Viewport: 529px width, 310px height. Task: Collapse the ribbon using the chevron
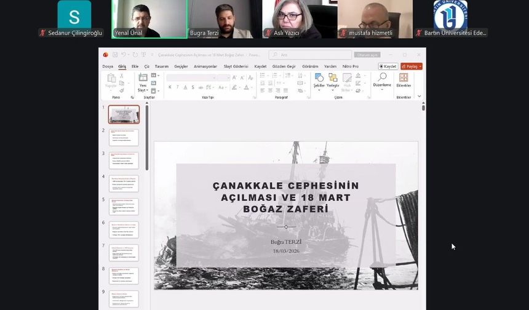click(x=420, y=96)
